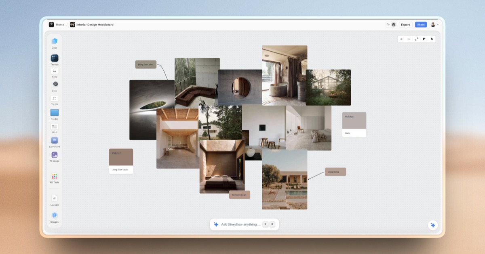Image resolution: width=485 pixels, height=254 pixels.
Task: Select the white room with stools image
Action: click(x=264, y=130)
